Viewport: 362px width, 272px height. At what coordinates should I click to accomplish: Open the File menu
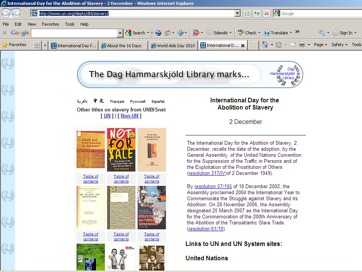click(6, 24)
